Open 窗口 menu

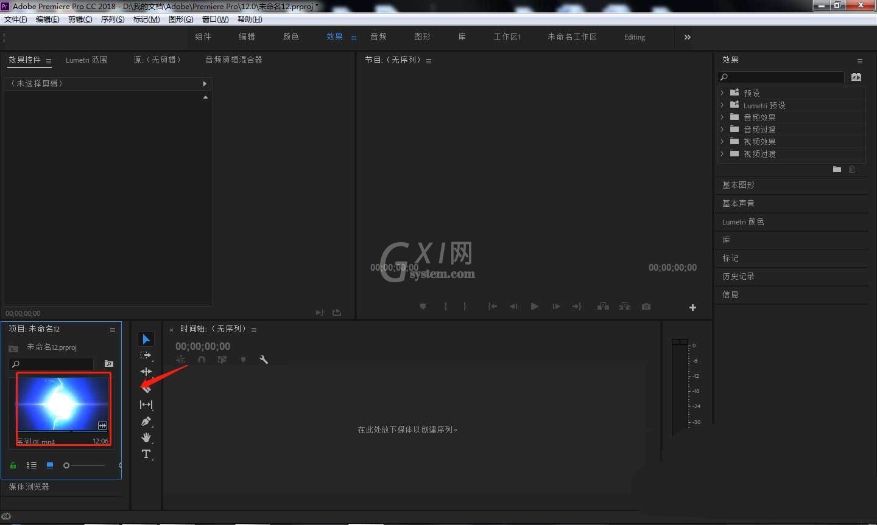(216, 19)
